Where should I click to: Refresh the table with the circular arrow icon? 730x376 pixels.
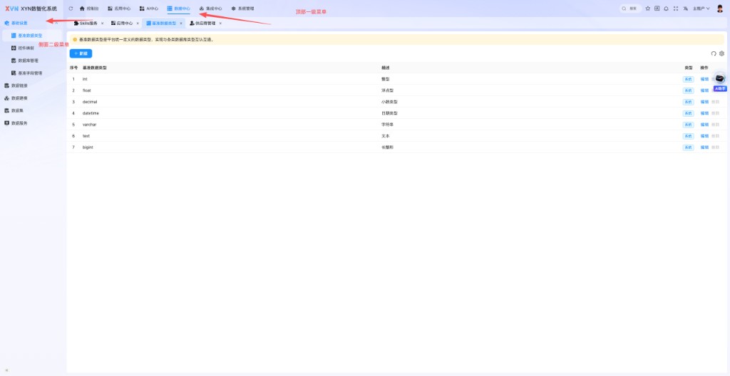714,53
